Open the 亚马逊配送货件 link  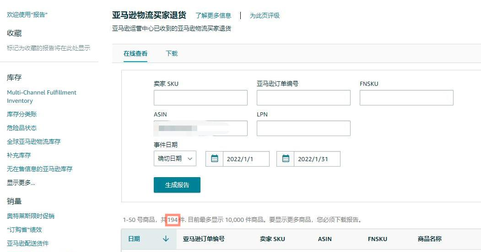[27, 243]
